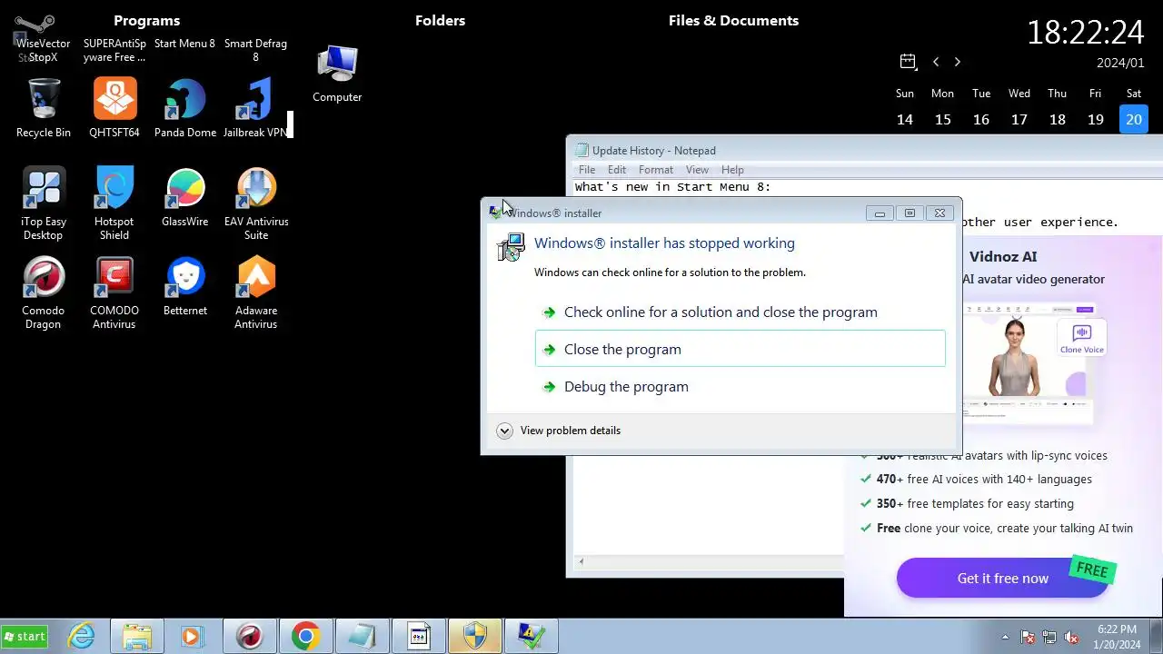The width and height of the screenshot is (1163, 654).
Task: Click Google Chrome in the taskbar
Action: (305, 637)
